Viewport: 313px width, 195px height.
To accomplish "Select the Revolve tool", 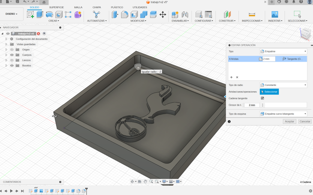I will click(x=49, y=15).
